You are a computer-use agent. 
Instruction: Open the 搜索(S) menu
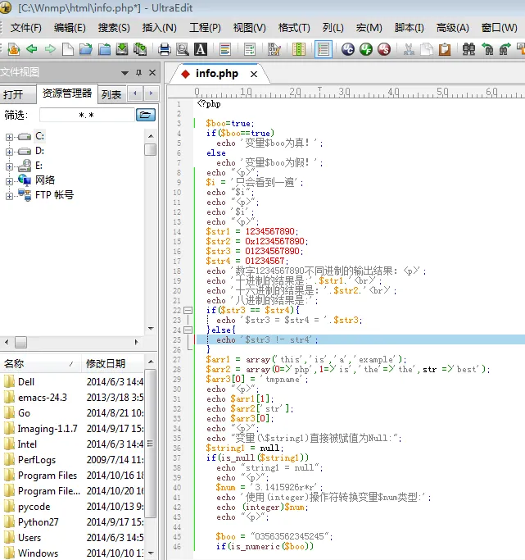(114, 28)
